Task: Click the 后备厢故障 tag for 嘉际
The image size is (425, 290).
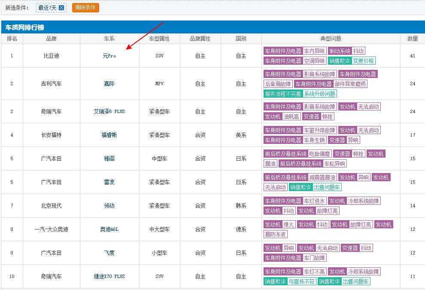Action: click(x=277, y=84)
